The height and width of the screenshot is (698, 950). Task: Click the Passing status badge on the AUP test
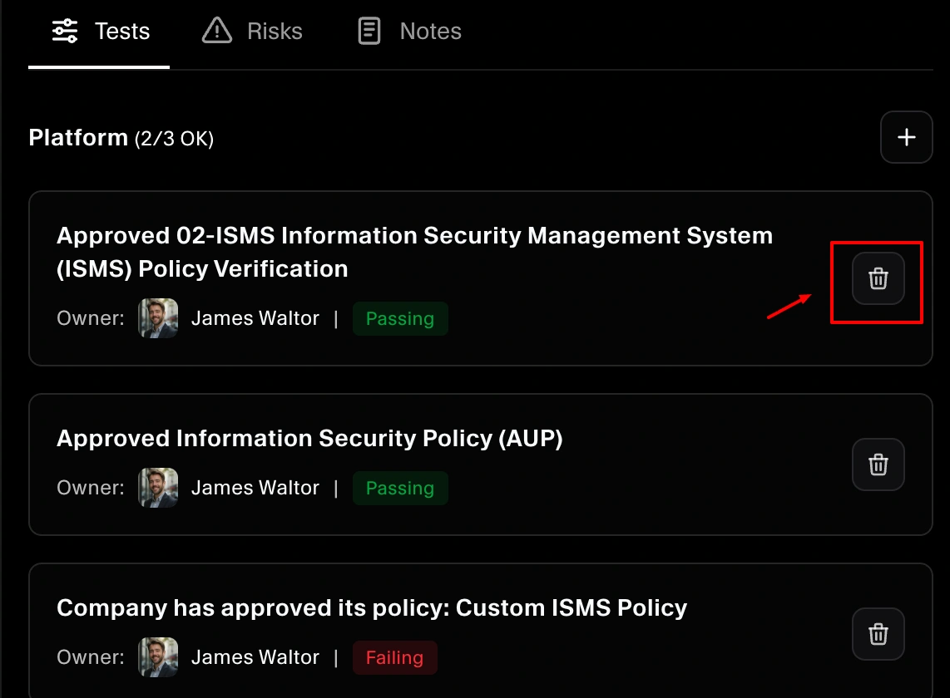coord(400,488)
